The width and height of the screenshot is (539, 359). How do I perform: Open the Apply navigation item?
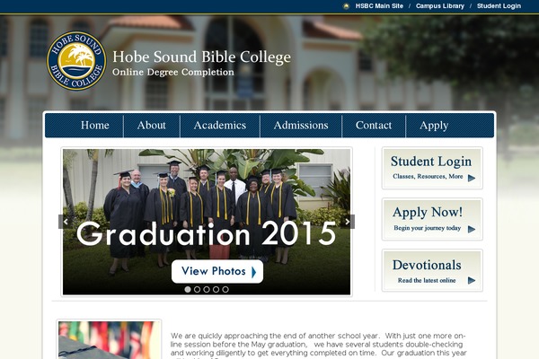click(x=434, y=126)
